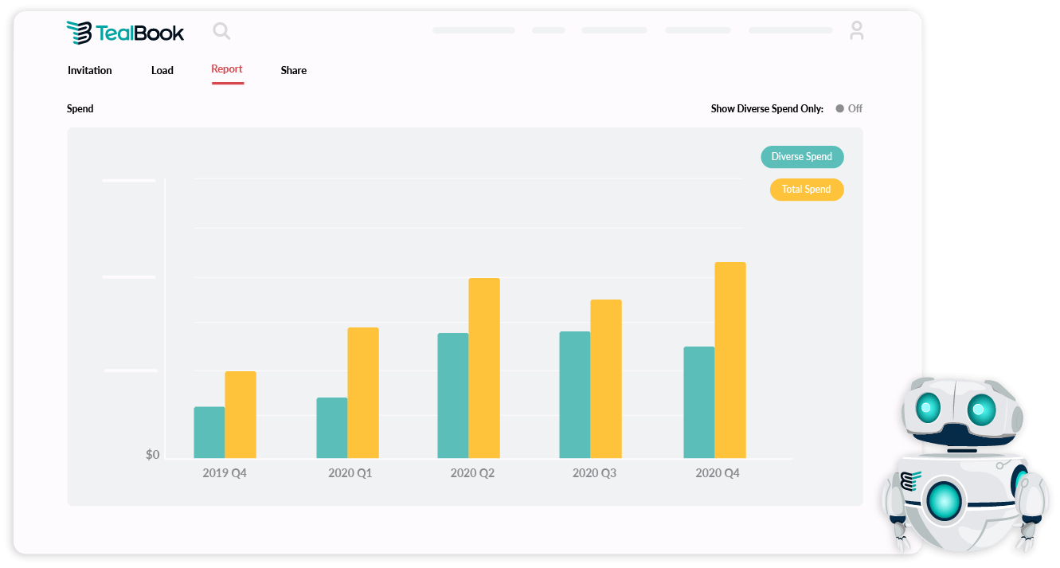Open the Share tab
1060x568 pixels.
pyautogui.click(x=294, y=70)
